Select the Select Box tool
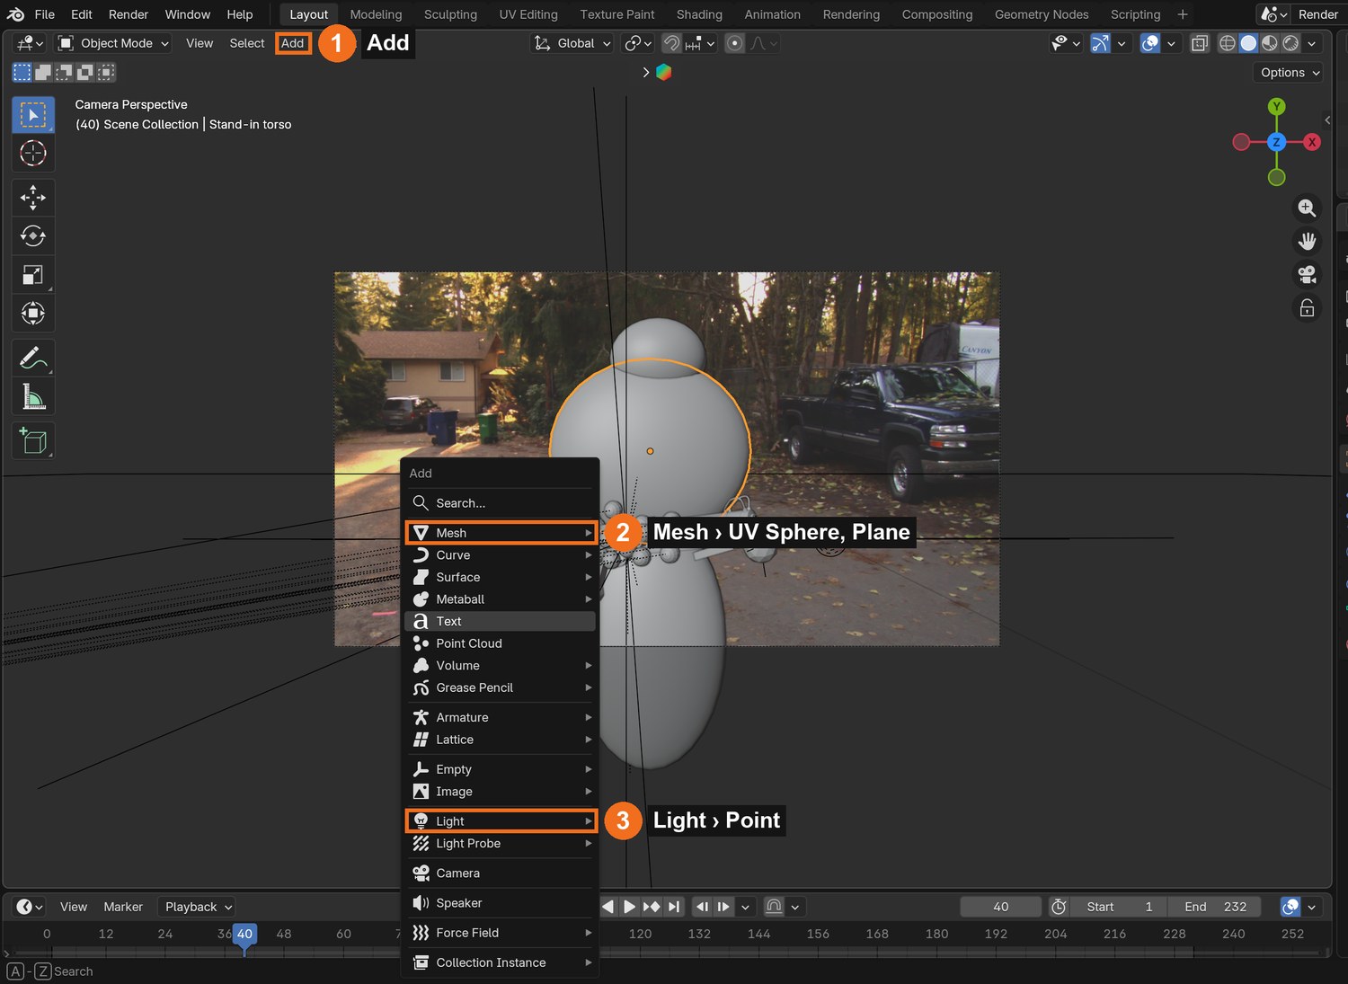1348x984 pixels. (33, 115)
